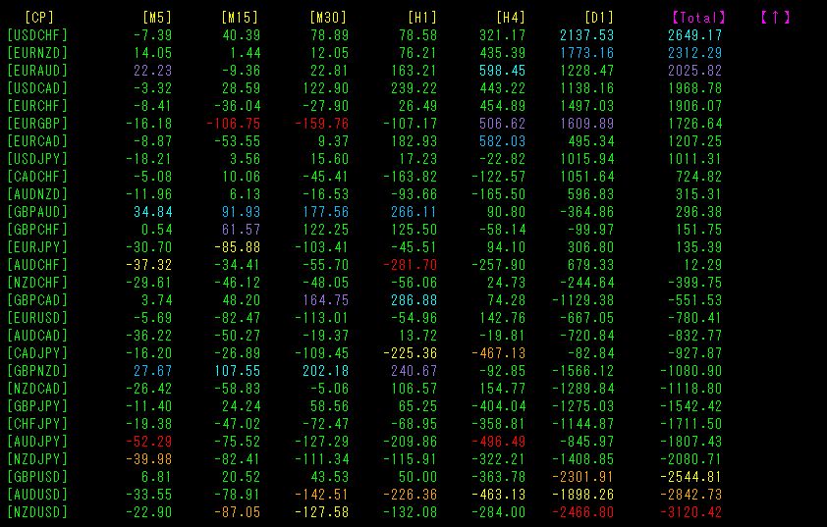Click EURNZD D1 value 1773.16
This screenshot has height=527, width=827.
tap(587, 53)
